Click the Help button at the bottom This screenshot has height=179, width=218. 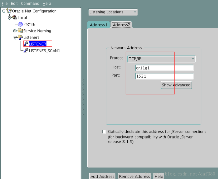tap(159, 176)
